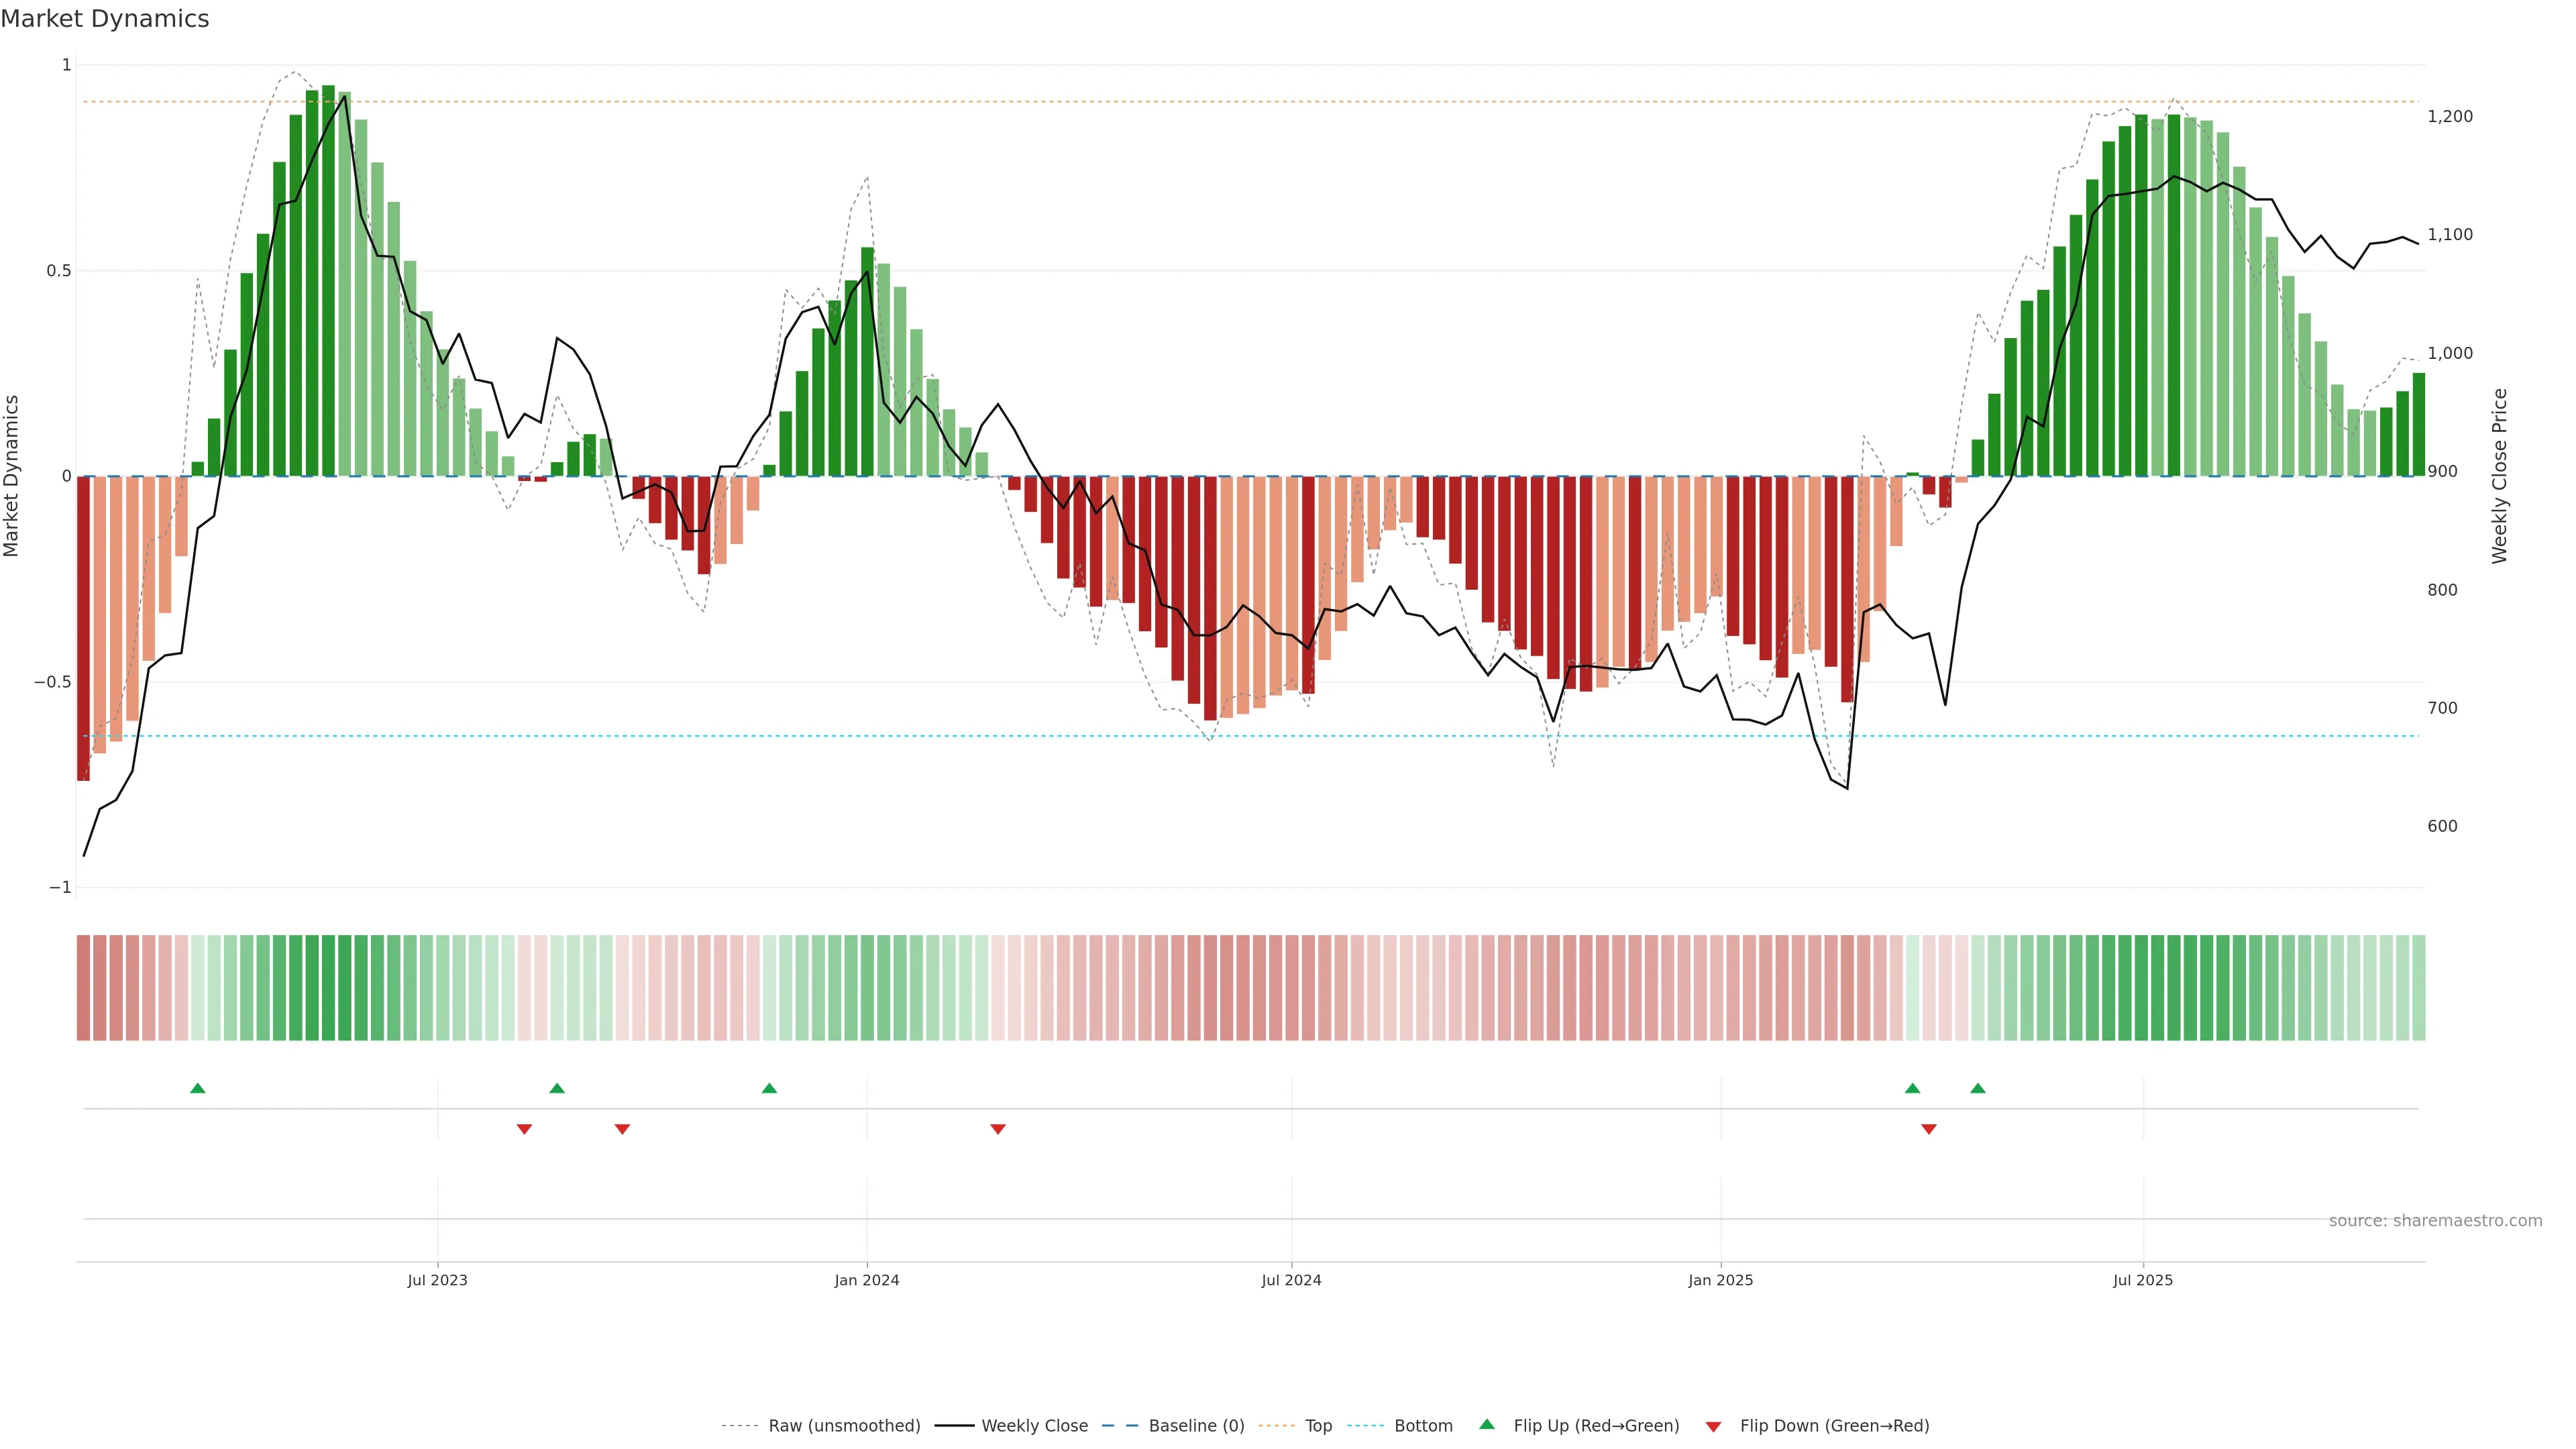The height and width of the screenshot is (1449, 2576).
Task: Click green triangle icon in the legend
Action: [x=1487, y=1424]
